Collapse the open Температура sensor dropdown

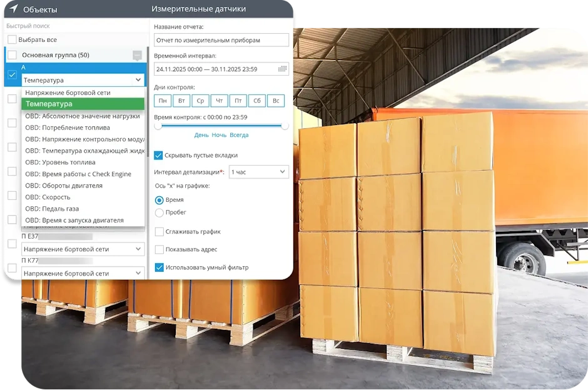click(138, 80)
